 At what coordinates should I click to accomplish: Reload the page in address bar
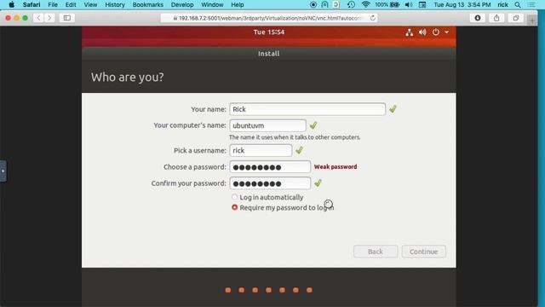coord(373,18)
